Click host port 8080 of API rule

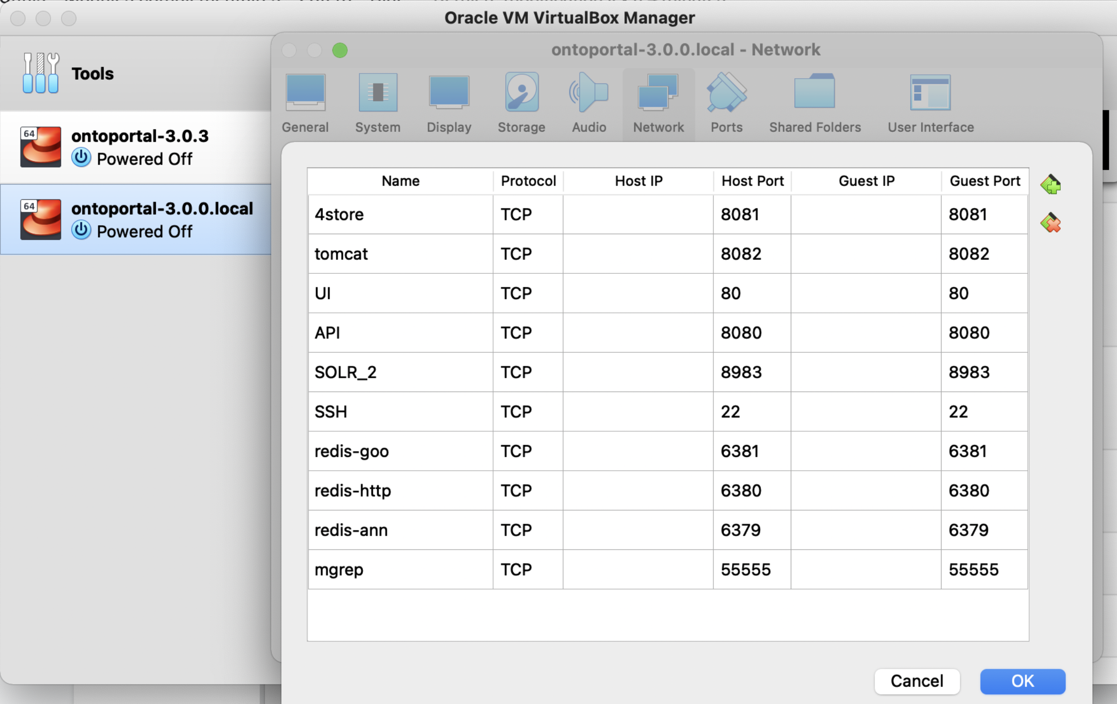point(752,333)
